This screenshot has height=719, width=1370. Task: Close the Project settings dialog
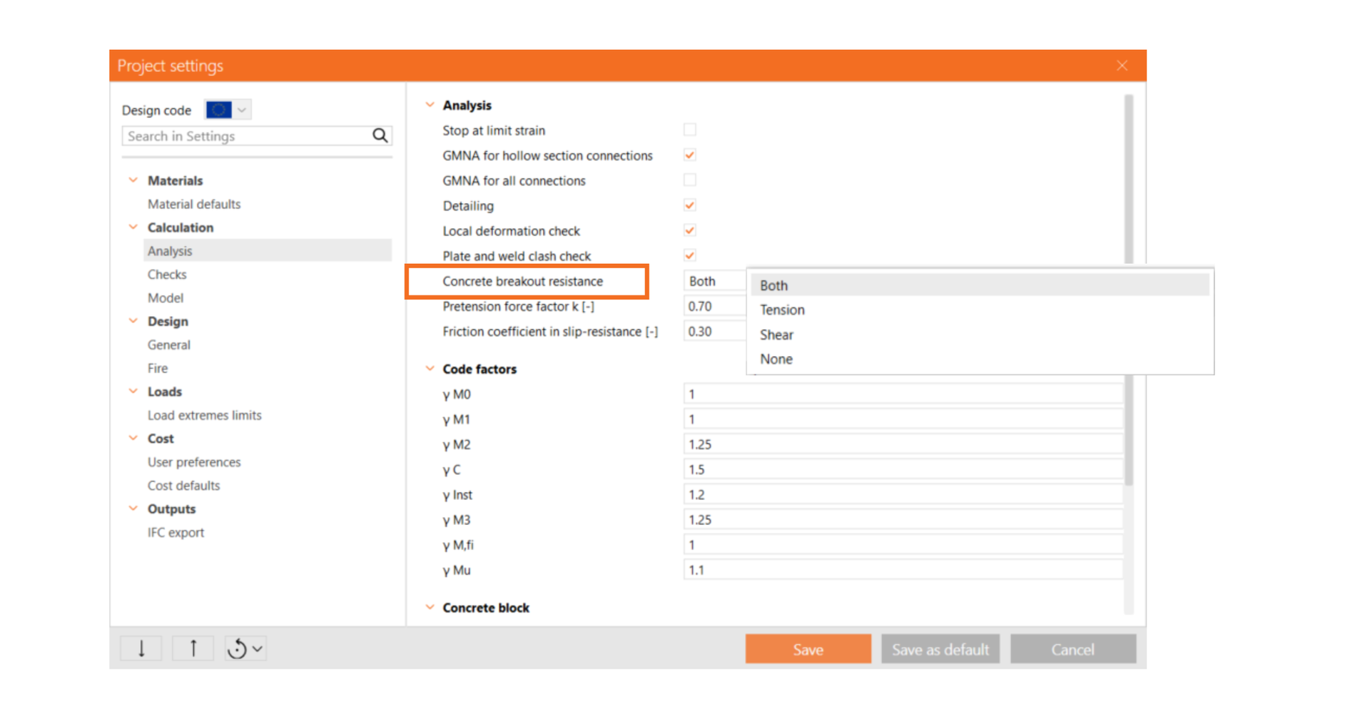(1122, 66)
